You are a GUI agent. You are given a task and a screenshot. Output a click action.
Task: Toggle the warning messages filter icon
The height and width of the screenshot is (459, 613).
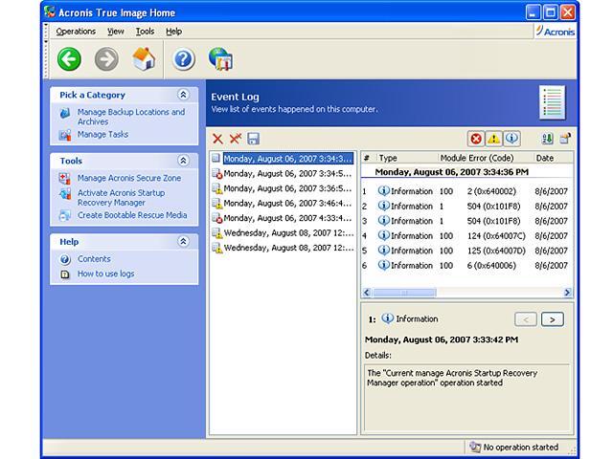(494, 139)
